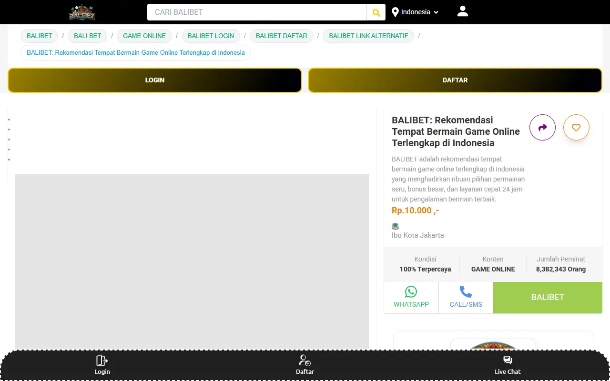Click the small seller badge icon
The height and width of the screenshot is (381, 610).
coord(395,226)
